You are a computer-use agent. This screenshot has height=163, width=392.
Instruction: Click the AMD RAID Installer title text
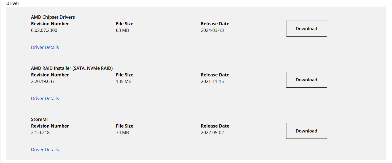[72, 68]
